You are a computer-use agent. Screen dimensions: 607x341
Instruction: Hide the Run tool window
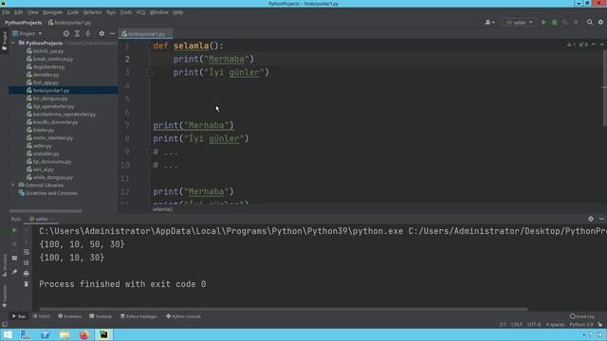[601, 219]
